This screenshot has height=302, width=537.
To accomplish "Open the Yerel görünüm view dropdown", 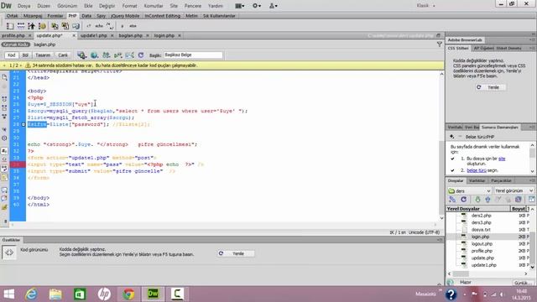I will click(514, 190).
